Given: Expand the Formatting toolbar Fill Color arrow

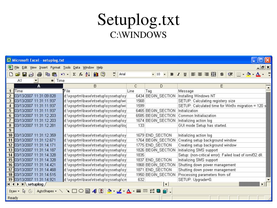Looking at the screenshot, I should pos(253,74).
